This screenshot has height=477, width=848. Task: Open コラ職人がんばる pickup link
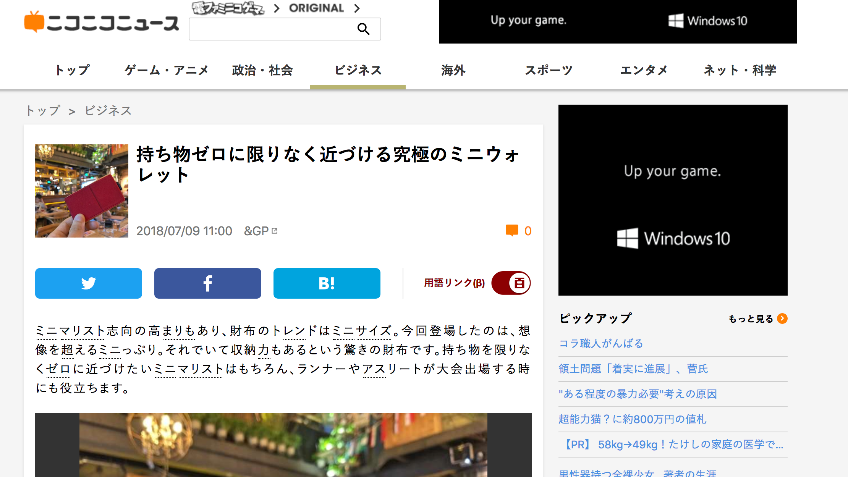tap(601, 343)
